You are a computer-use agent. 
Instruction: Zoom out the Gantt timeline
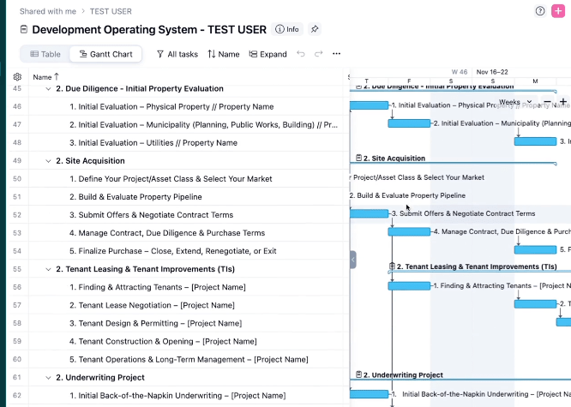click(x=548, y=102)
